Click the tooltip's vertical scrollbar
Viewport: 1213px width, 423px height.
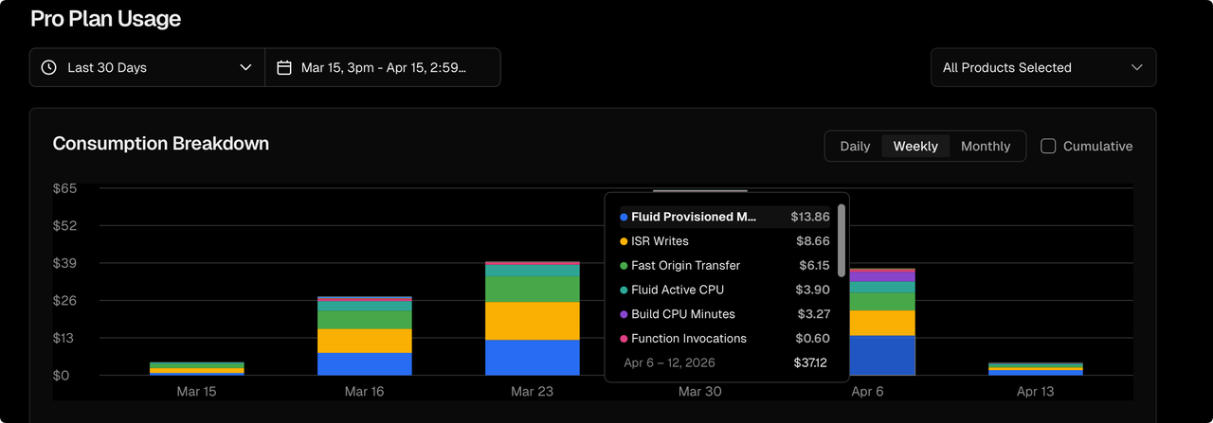coord(842,227)
